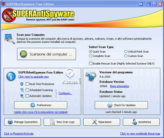The width and height of the screenshot is (164, 138).
Task: Open Manage Quarantine
Action: (23, 122)
